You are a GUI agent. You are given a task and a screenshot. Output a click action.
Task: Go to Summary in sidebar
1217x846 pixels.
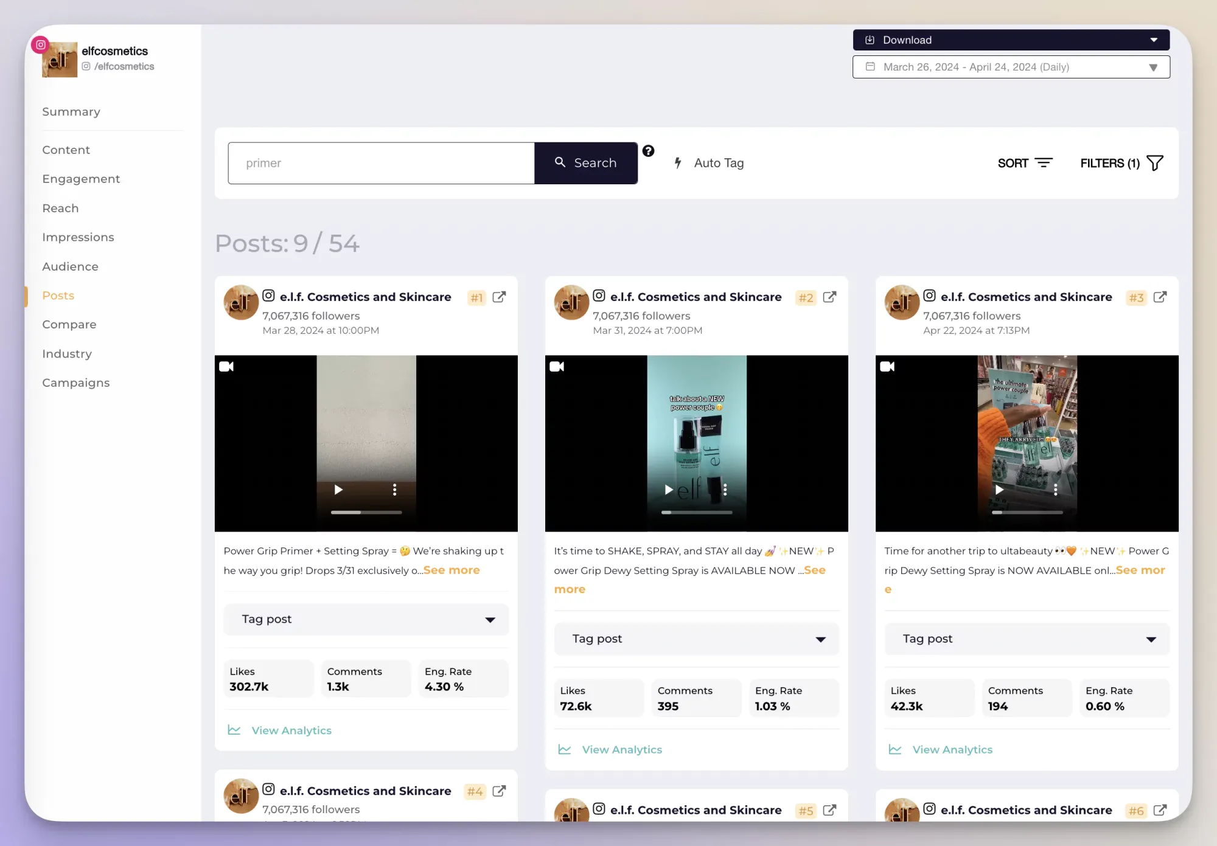(x=71, y=112)
